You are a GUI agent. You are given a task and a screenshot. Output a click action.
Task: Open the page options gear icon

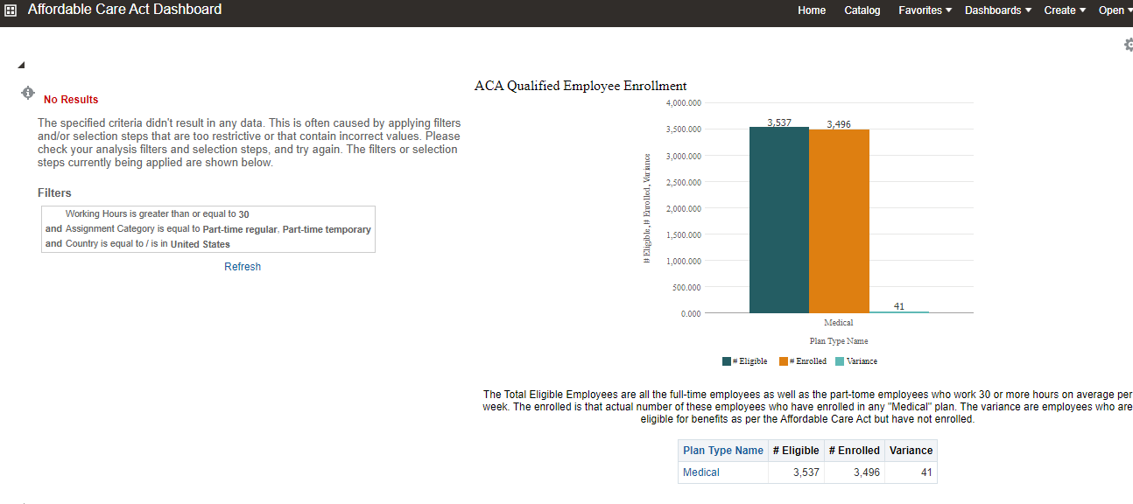tap(1128, 45)
